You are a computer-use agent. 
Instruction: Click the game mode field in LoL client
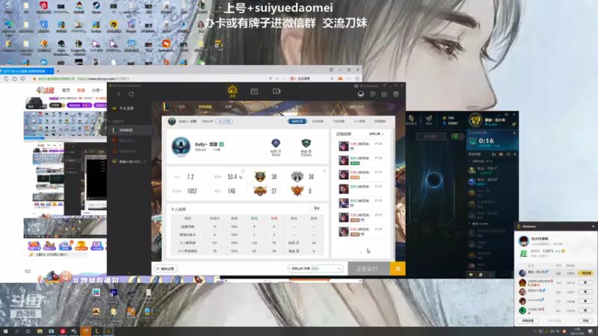pyautogui.click(x=431, y=137)
